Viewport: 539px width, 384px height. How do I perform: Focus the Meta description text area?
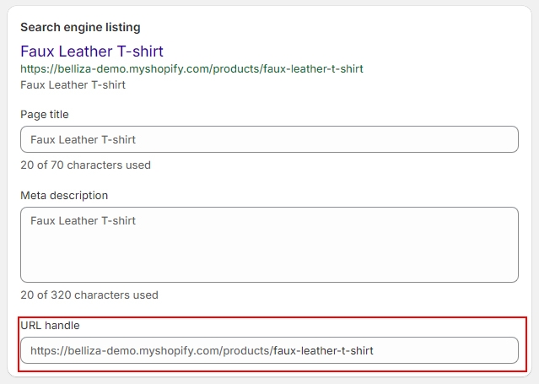[x=268, y=245]
